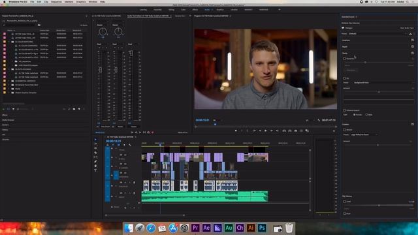Click the EQ Amount slider
This screenshot has width=418, height=235.
click(379, 92)
